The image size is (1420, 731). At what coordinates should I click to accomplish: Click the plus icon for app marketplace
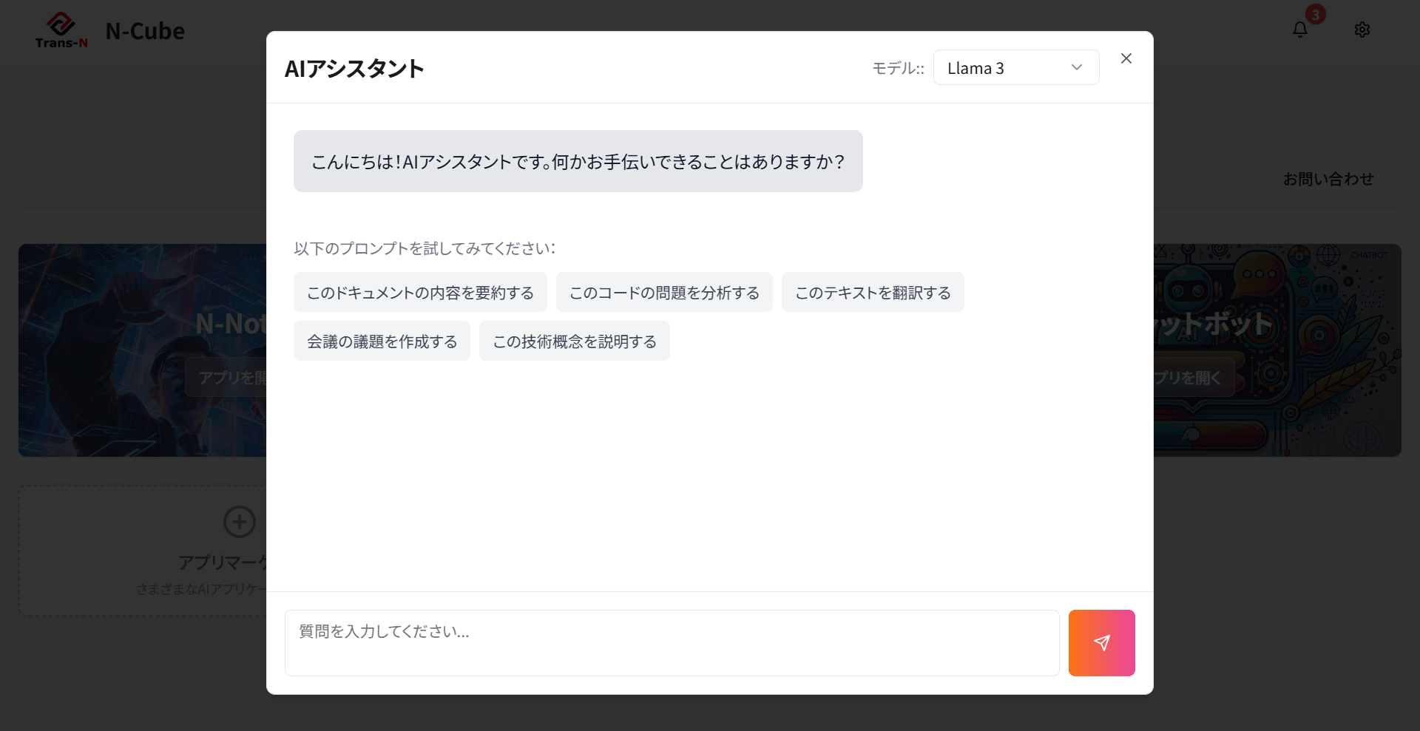[x=239, y=522]
